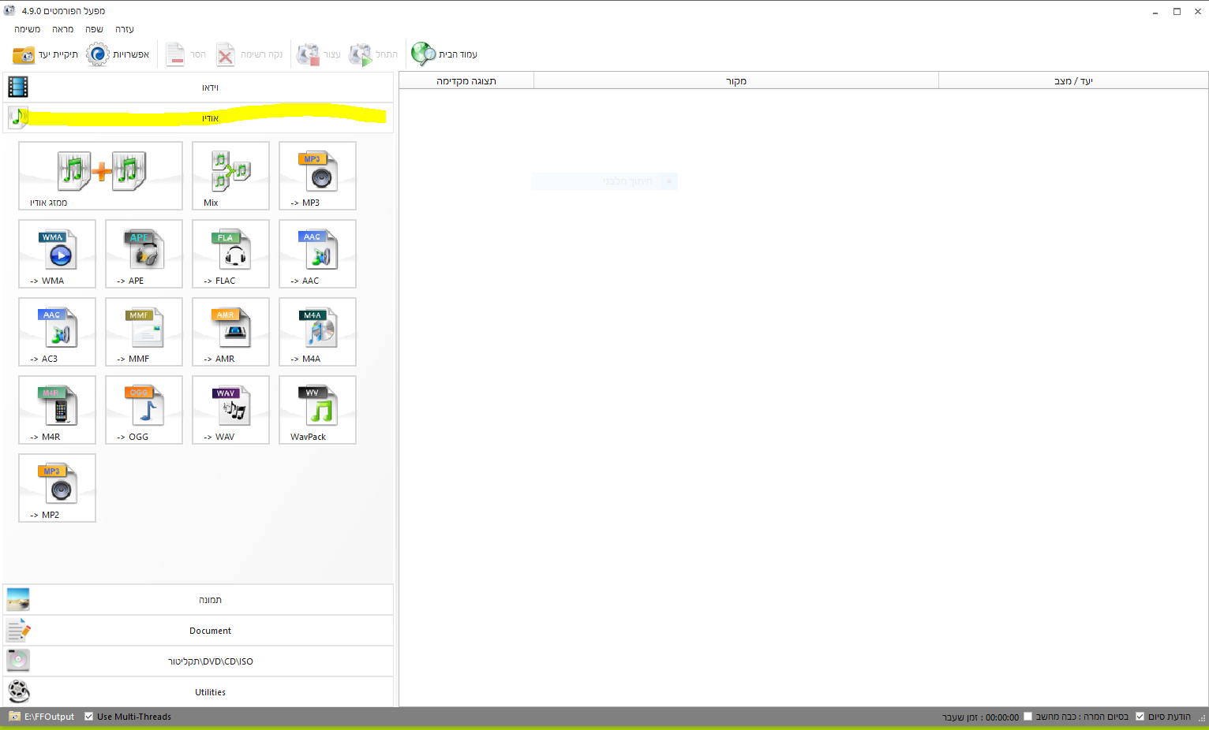The height and width of the screenshot is (730, 1209).
Task: Open the output folder (תיקיית יעד) toolbar button
Action: point(45,54)
